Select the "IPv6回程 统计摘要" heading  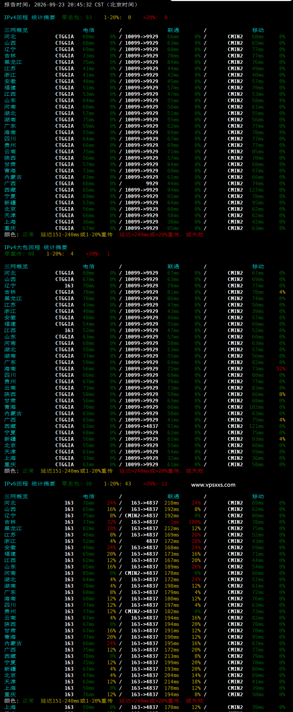tap(30, 484)
